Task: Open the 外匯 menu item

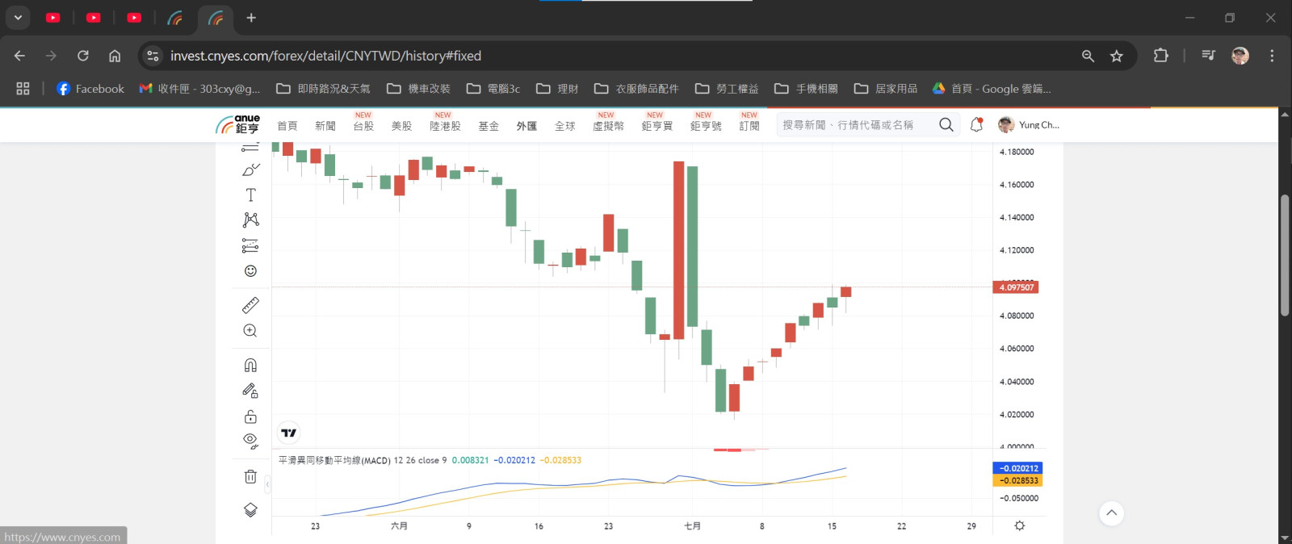Action: coord(526,126)
